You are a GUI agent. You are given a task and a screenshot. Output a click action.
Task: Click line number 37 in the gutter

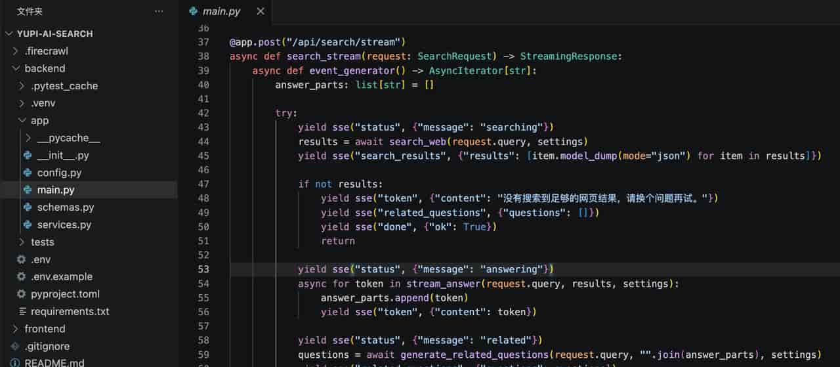(x=203, y=42)
